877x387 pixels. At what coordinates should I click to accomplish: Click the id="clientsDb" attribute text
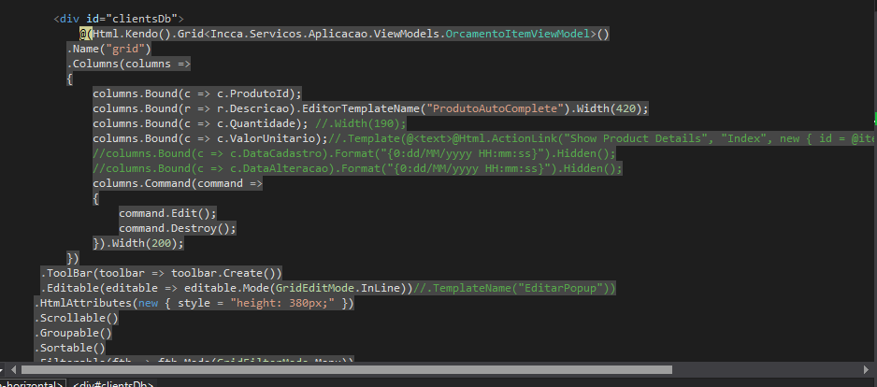[132, 19]
